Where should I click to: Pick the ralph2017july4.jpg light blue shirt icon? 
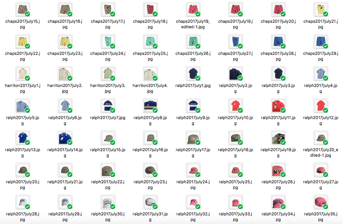click(x=321, y=74)
